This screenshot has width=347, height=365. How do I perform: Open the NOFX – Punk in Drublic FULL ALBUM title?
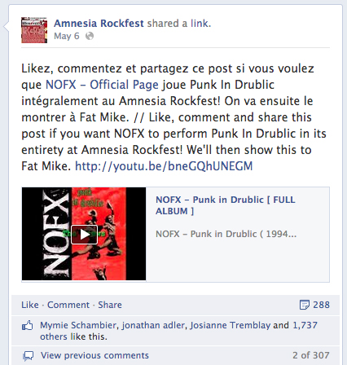pos(226,205)
